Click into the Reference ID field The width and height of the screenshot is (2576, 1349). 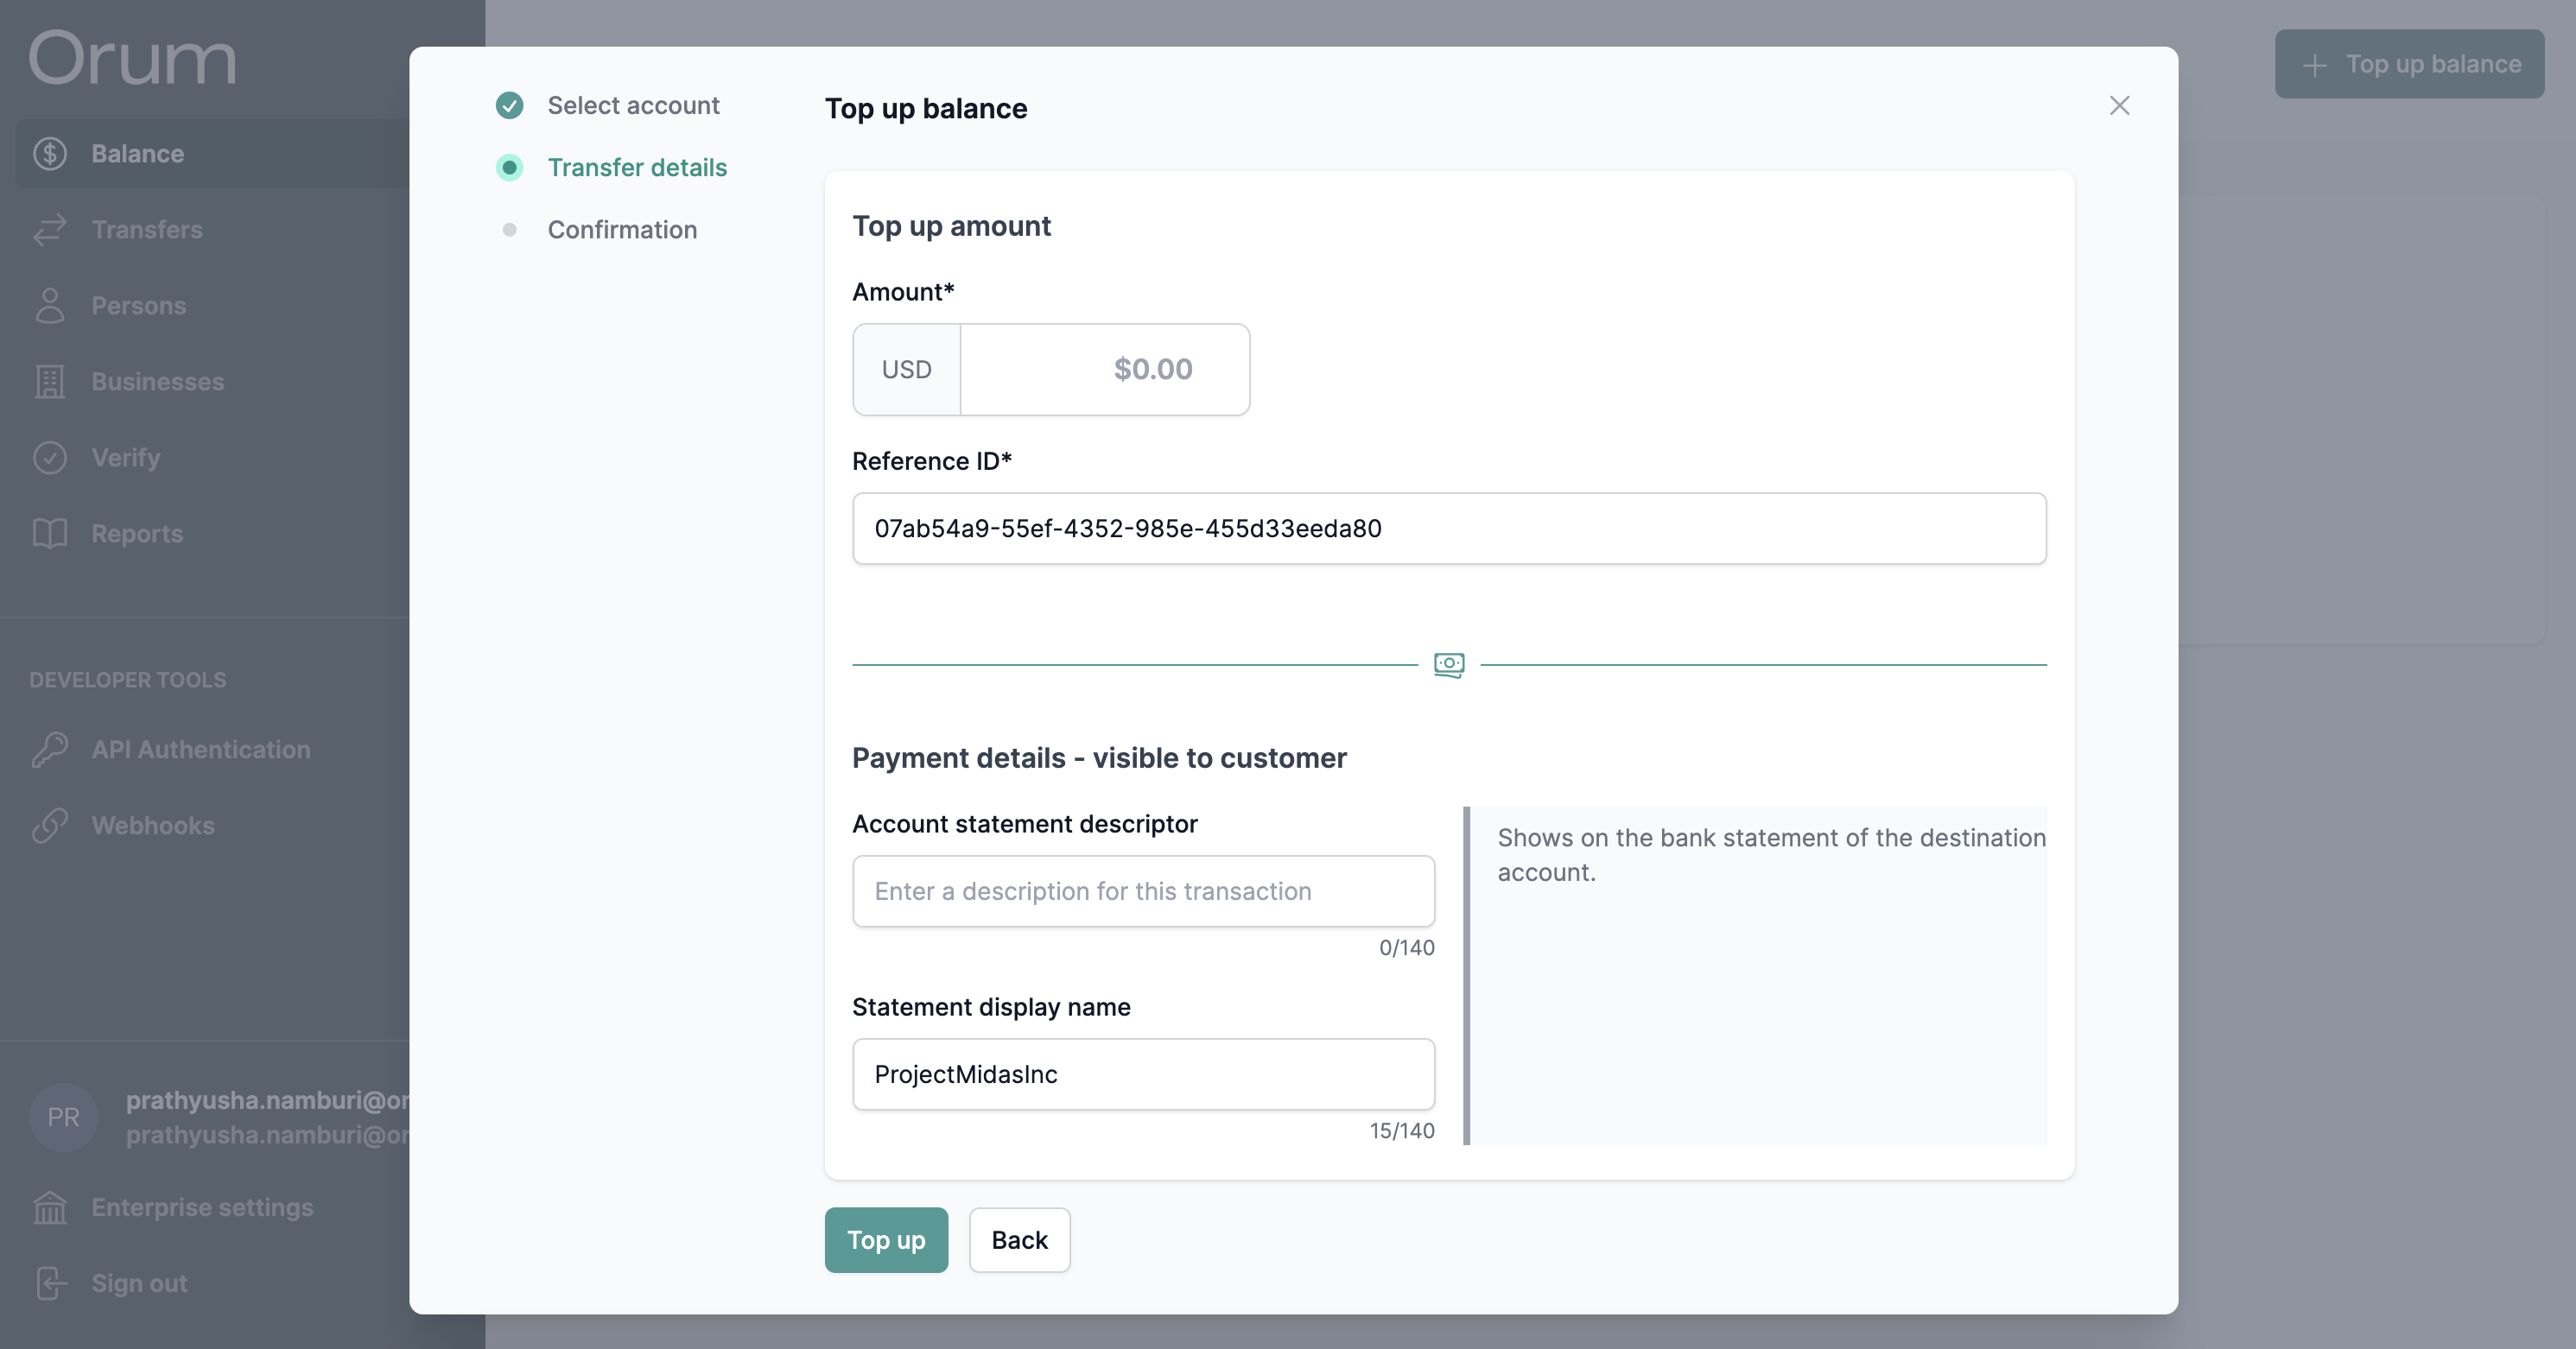[x=1448, y=529]
